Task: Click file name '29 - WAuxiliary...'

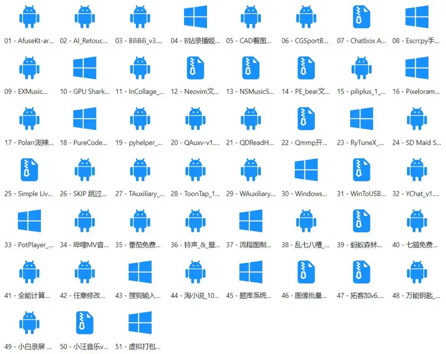Action: pyautogui.click(x=251, y=194)
